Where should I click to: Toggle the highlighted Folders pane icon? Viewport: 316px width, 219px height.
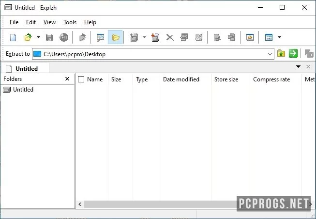click(x=115, y=37)
